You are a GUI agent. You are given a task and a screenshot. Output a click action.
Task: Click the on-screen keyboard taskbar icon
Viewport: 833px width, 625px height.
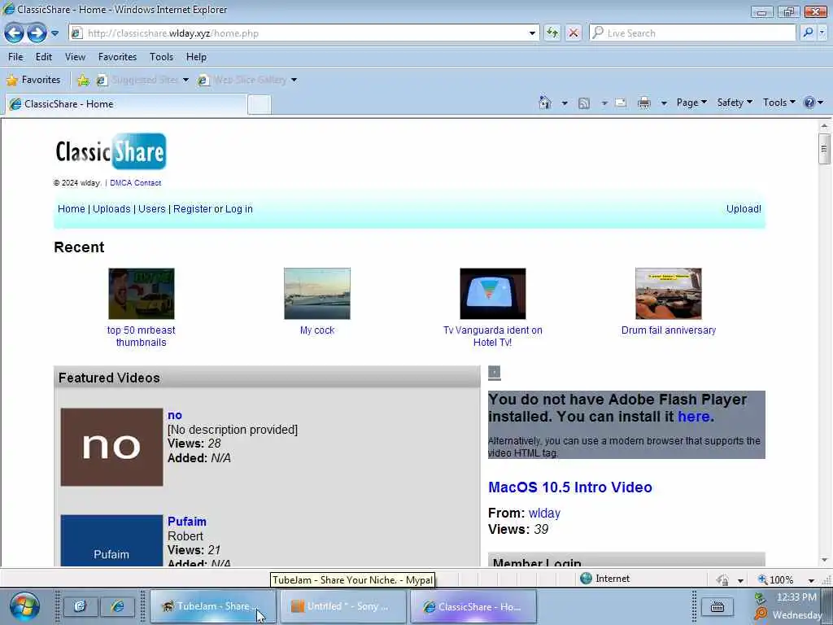pyautogui.click(x=717, y=606)
